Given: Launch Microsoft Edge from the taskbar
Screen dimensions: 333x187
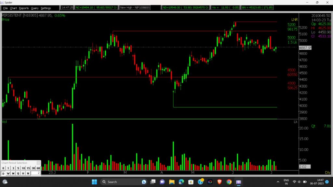Looking at the screenshot, I should click(181, 182).
